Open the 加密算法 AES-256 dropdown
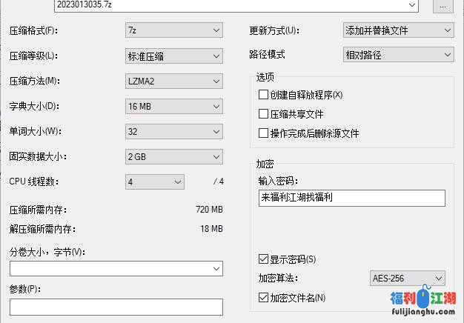This screenshot has height=323, width=464. coord(407,279)
